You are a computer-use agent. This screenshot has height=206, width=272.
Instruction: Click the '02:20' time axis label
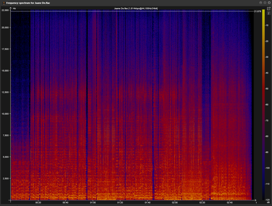[x=202, y=203]
